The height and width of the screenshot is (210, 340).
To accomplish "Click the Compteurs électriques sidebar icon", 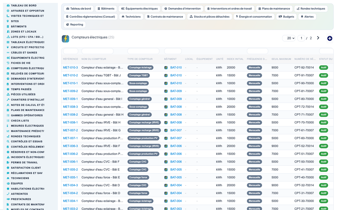I will pos(8,68).
